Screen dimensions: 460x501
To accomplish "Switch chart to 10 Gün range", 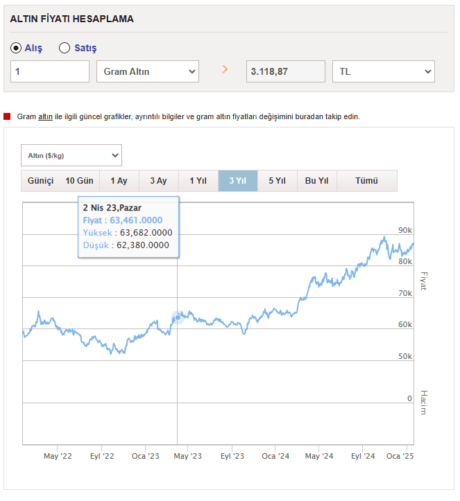I will point(79,181).
